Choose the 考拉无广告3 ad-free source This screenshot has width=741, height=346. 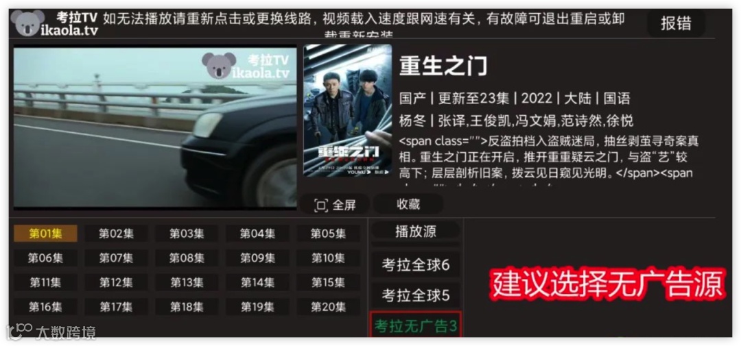click(415, 325)
